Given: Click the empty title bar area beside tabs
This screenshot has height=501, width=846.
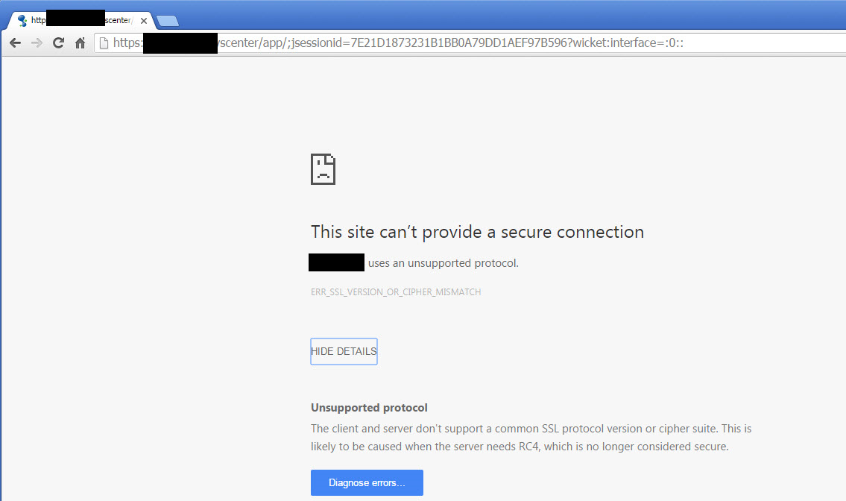Looking at the screenshot, I should coord(513,15).
